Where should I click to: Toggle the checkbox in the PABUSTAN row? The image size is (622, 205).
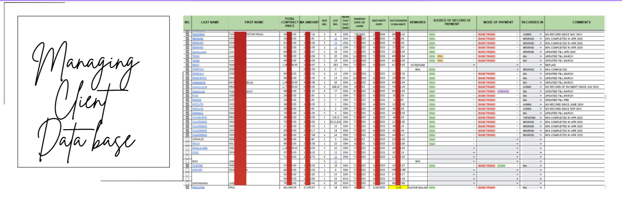pyautogui.click(x=188, y=188)
